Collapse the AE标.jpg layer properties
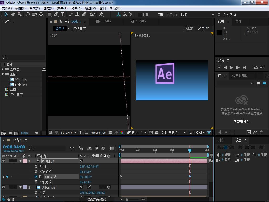269x202 pixels. pos(20,187)
